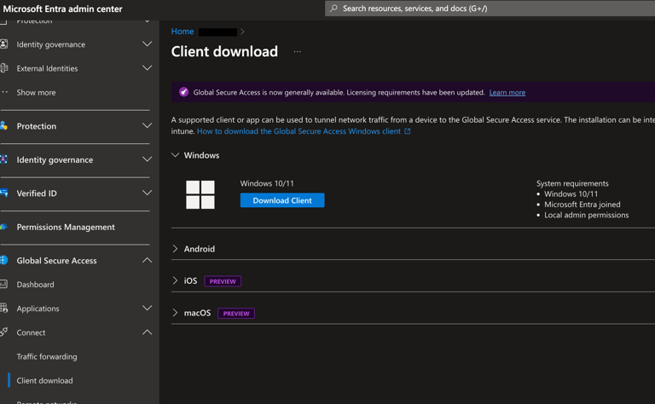Click the search magnifier icon
The image size is (655, 404).
(x=333, y=9)
